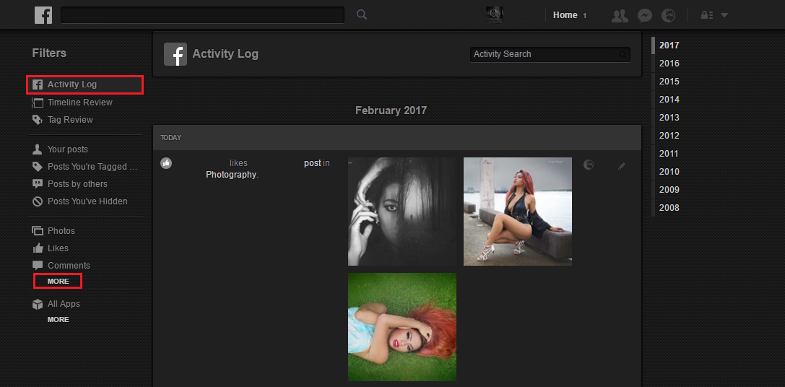785x387 pixels.
Task: Click the audience globe icon on activity entry
Action: tap(589, 165)
